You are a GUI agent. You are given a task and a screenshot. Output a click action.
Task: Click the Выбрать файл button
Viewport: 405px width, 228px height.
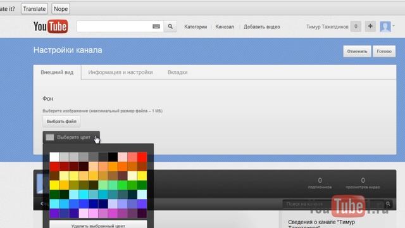(x=61, y=121)
